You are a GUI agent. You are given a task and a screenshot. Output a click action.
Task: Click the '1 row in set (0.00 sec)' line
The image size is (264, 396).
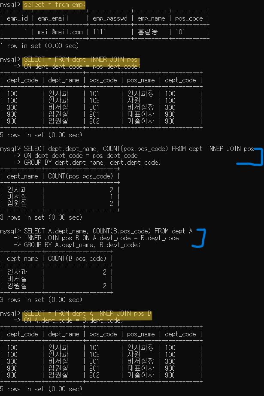pyautogui.click(x=39, y=46)
